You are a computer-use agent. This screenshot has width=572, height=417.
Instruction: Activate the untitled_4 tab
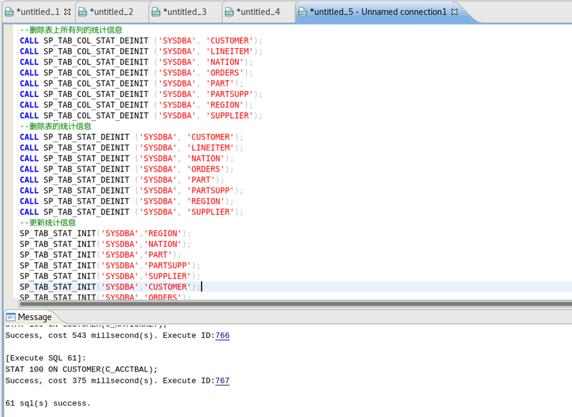pyautogui.click(x=258, y=12)
